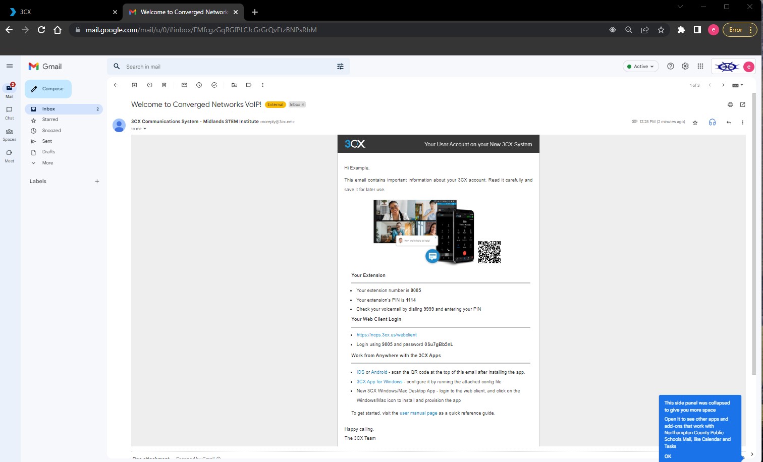Open message three-dot More menu
Screen dimensions: 763x462
click(x=742, y=123)
